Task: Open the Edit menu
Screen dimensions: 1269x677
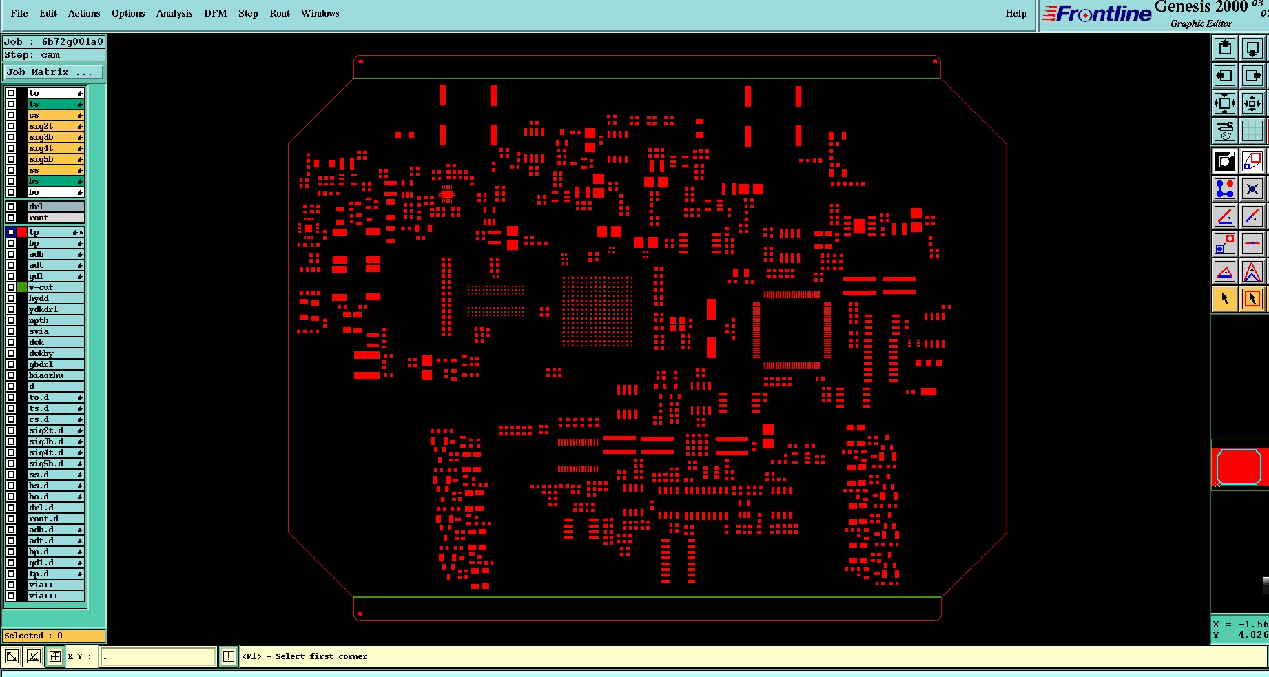Action: (x=48, y=13)
